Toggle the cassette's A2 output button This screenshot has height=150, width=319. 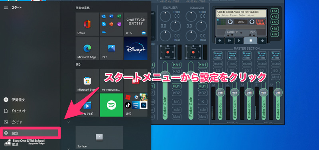pyautogui.click(x=274, y=17)
